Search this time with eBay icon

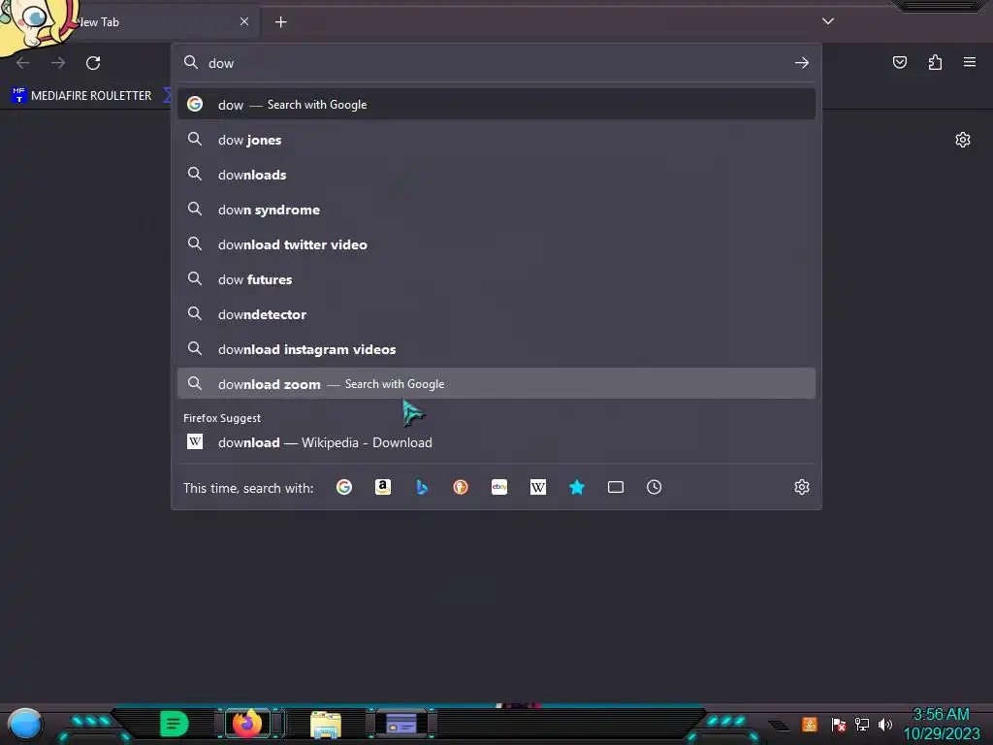point(499,487)
